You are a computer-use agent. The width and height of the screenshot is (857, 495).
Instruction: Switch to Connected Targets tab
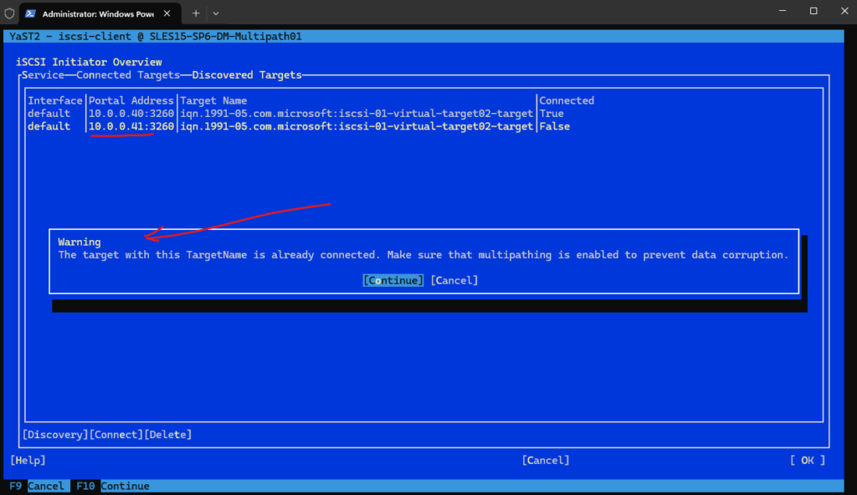point(128,75)
